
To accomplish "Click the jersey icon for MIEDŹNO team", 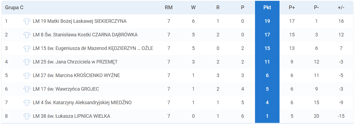I will (x=27, y=103).
